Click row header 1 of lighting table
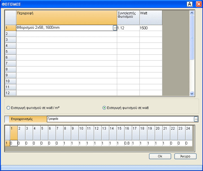 (x=11, y=28)
